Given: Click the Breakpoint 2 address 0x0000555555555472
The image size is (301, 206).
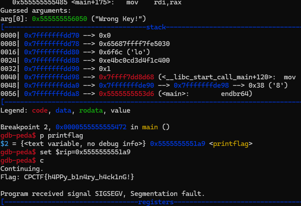Looking at the screenshot, I should tap(91, 127).
